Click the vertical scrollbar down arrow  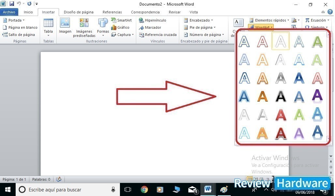(x=331, y=156)
